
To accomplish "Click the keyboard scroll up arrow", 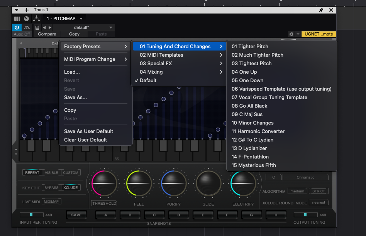I will coord(16,149).
